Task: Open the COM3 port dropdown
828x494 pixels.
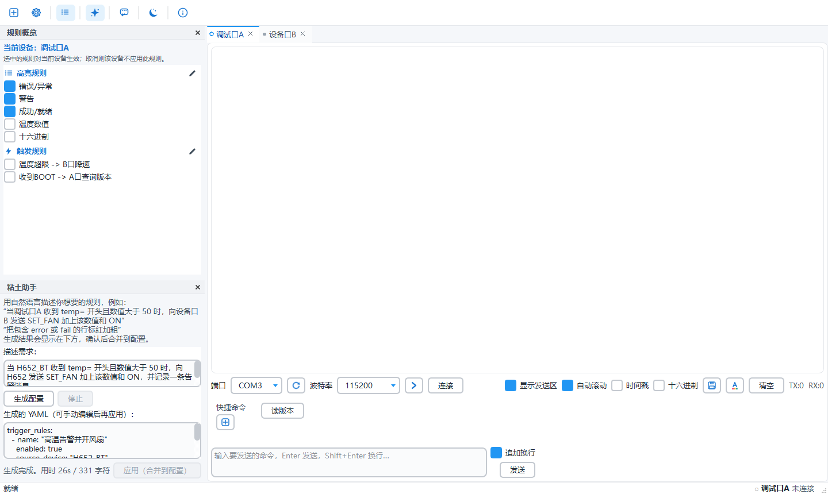Action: click(256, 385)
